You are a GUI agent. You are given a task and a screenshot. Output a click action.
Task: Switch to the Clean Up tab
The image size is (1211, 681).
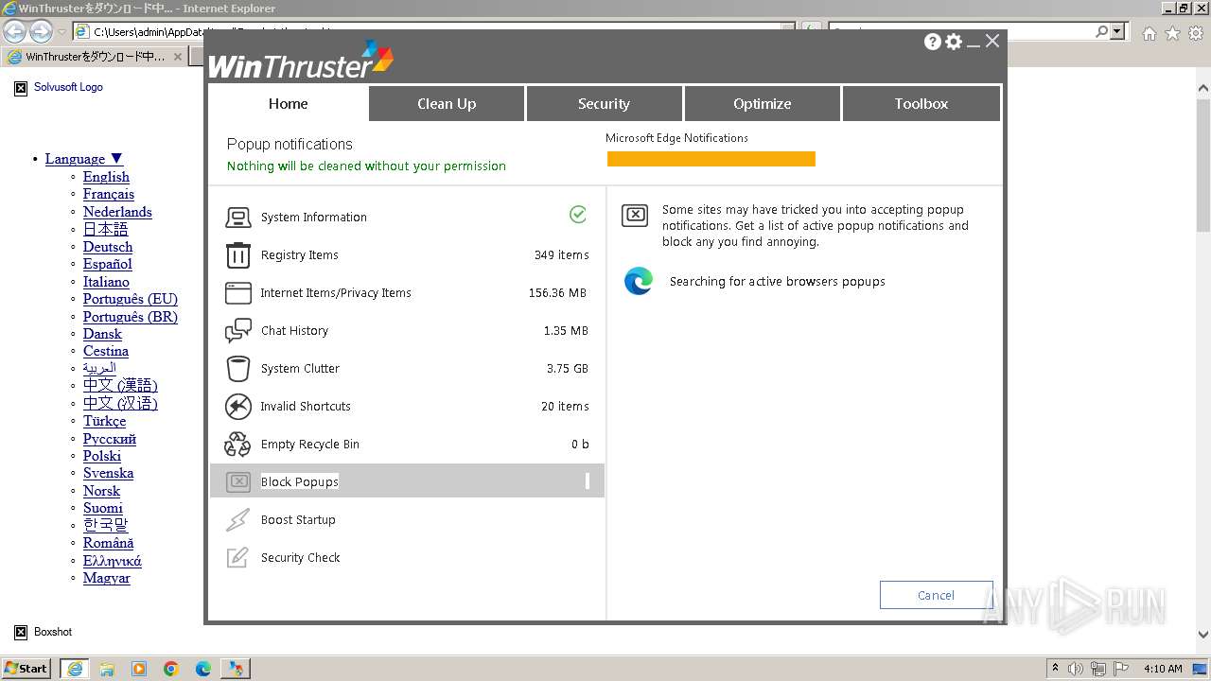[x=447, y=103]
